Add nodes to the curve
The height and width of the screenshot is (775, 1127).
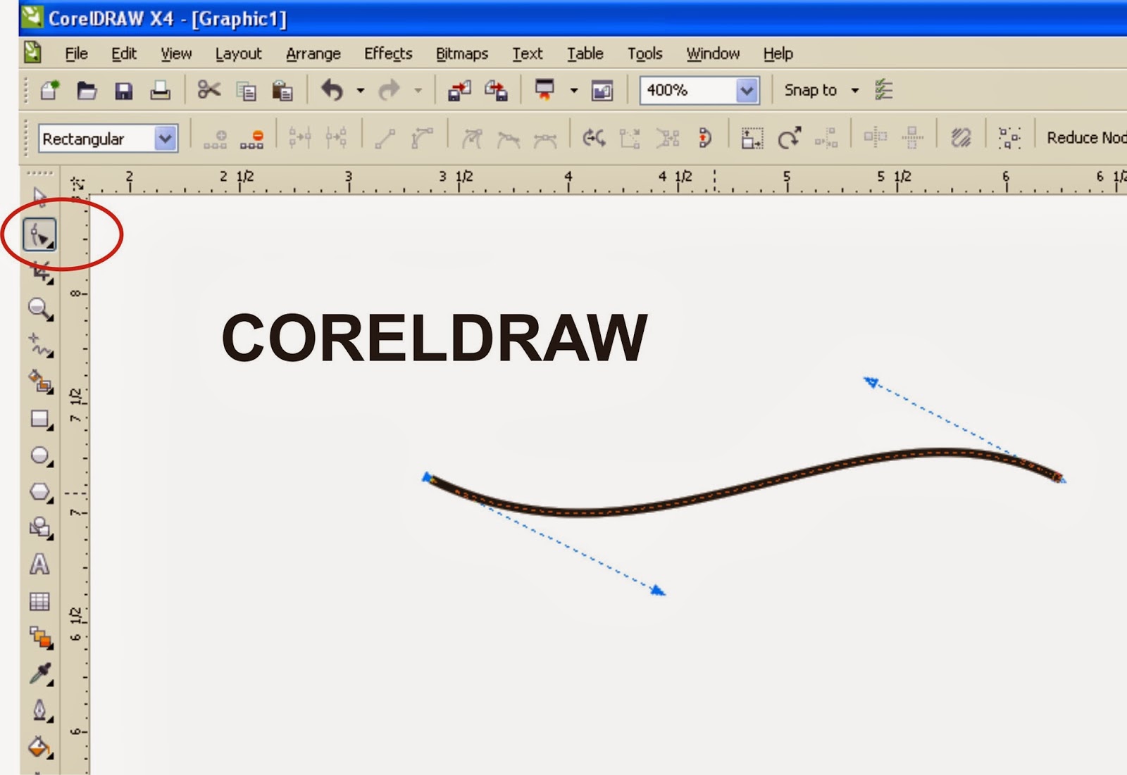pyautogui.click(x=215, y=138)
